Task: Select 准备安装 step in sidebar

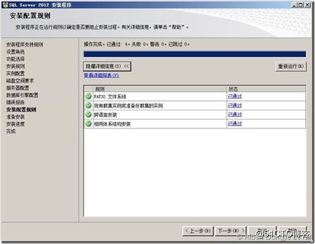Action: coord(15,117)
